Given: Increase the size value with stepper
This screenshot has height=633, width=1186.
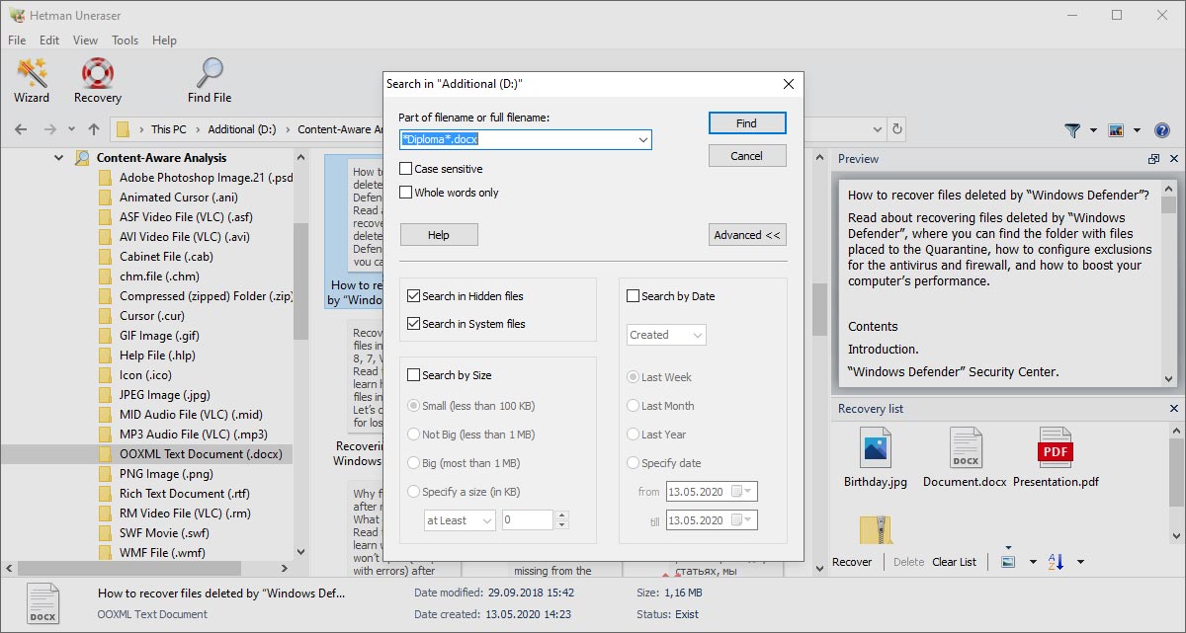Looking at the screenshot, I should click(562, 515).
